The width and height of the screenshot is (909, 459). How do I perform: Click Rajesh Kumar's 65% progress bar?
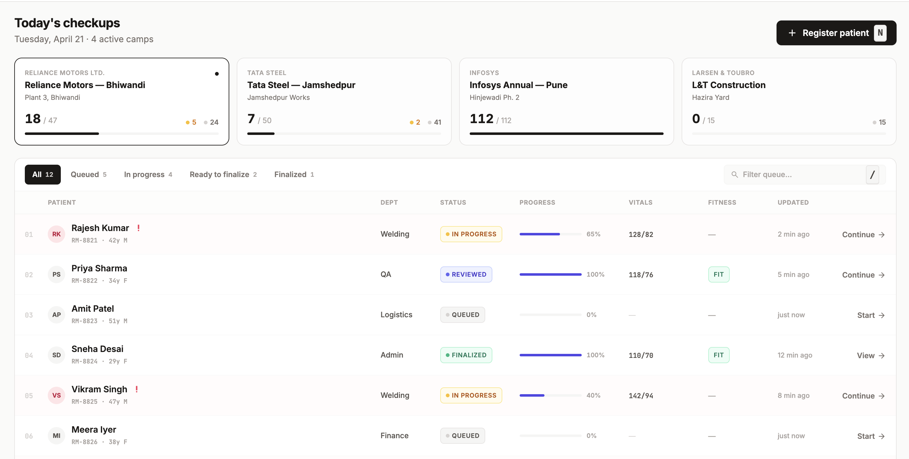click(x=549, y=234)
